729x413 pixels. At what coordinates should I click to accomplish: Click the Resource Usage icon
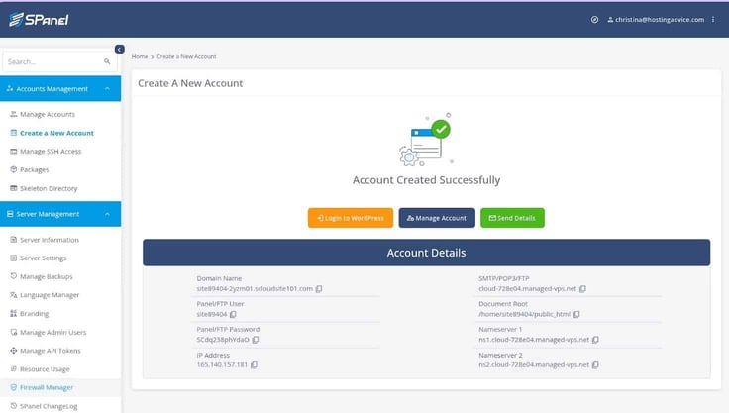(14, 368)
